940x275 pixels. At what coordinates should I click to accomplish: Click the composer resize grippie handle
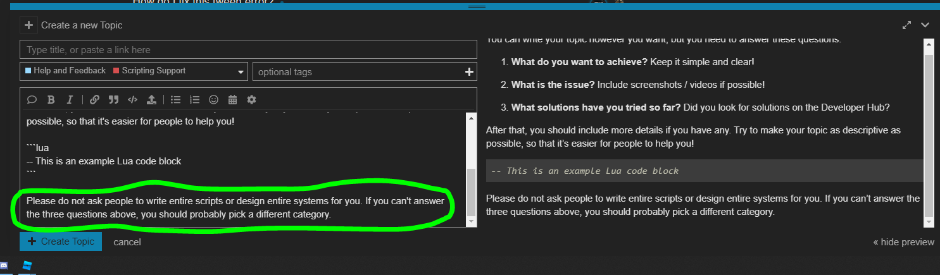476,6
